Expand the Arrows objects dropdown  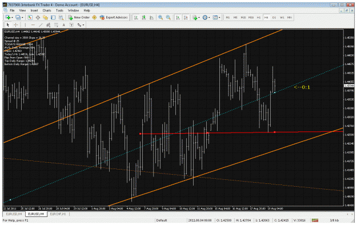83,25
